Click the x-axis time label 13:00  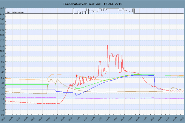100,119
